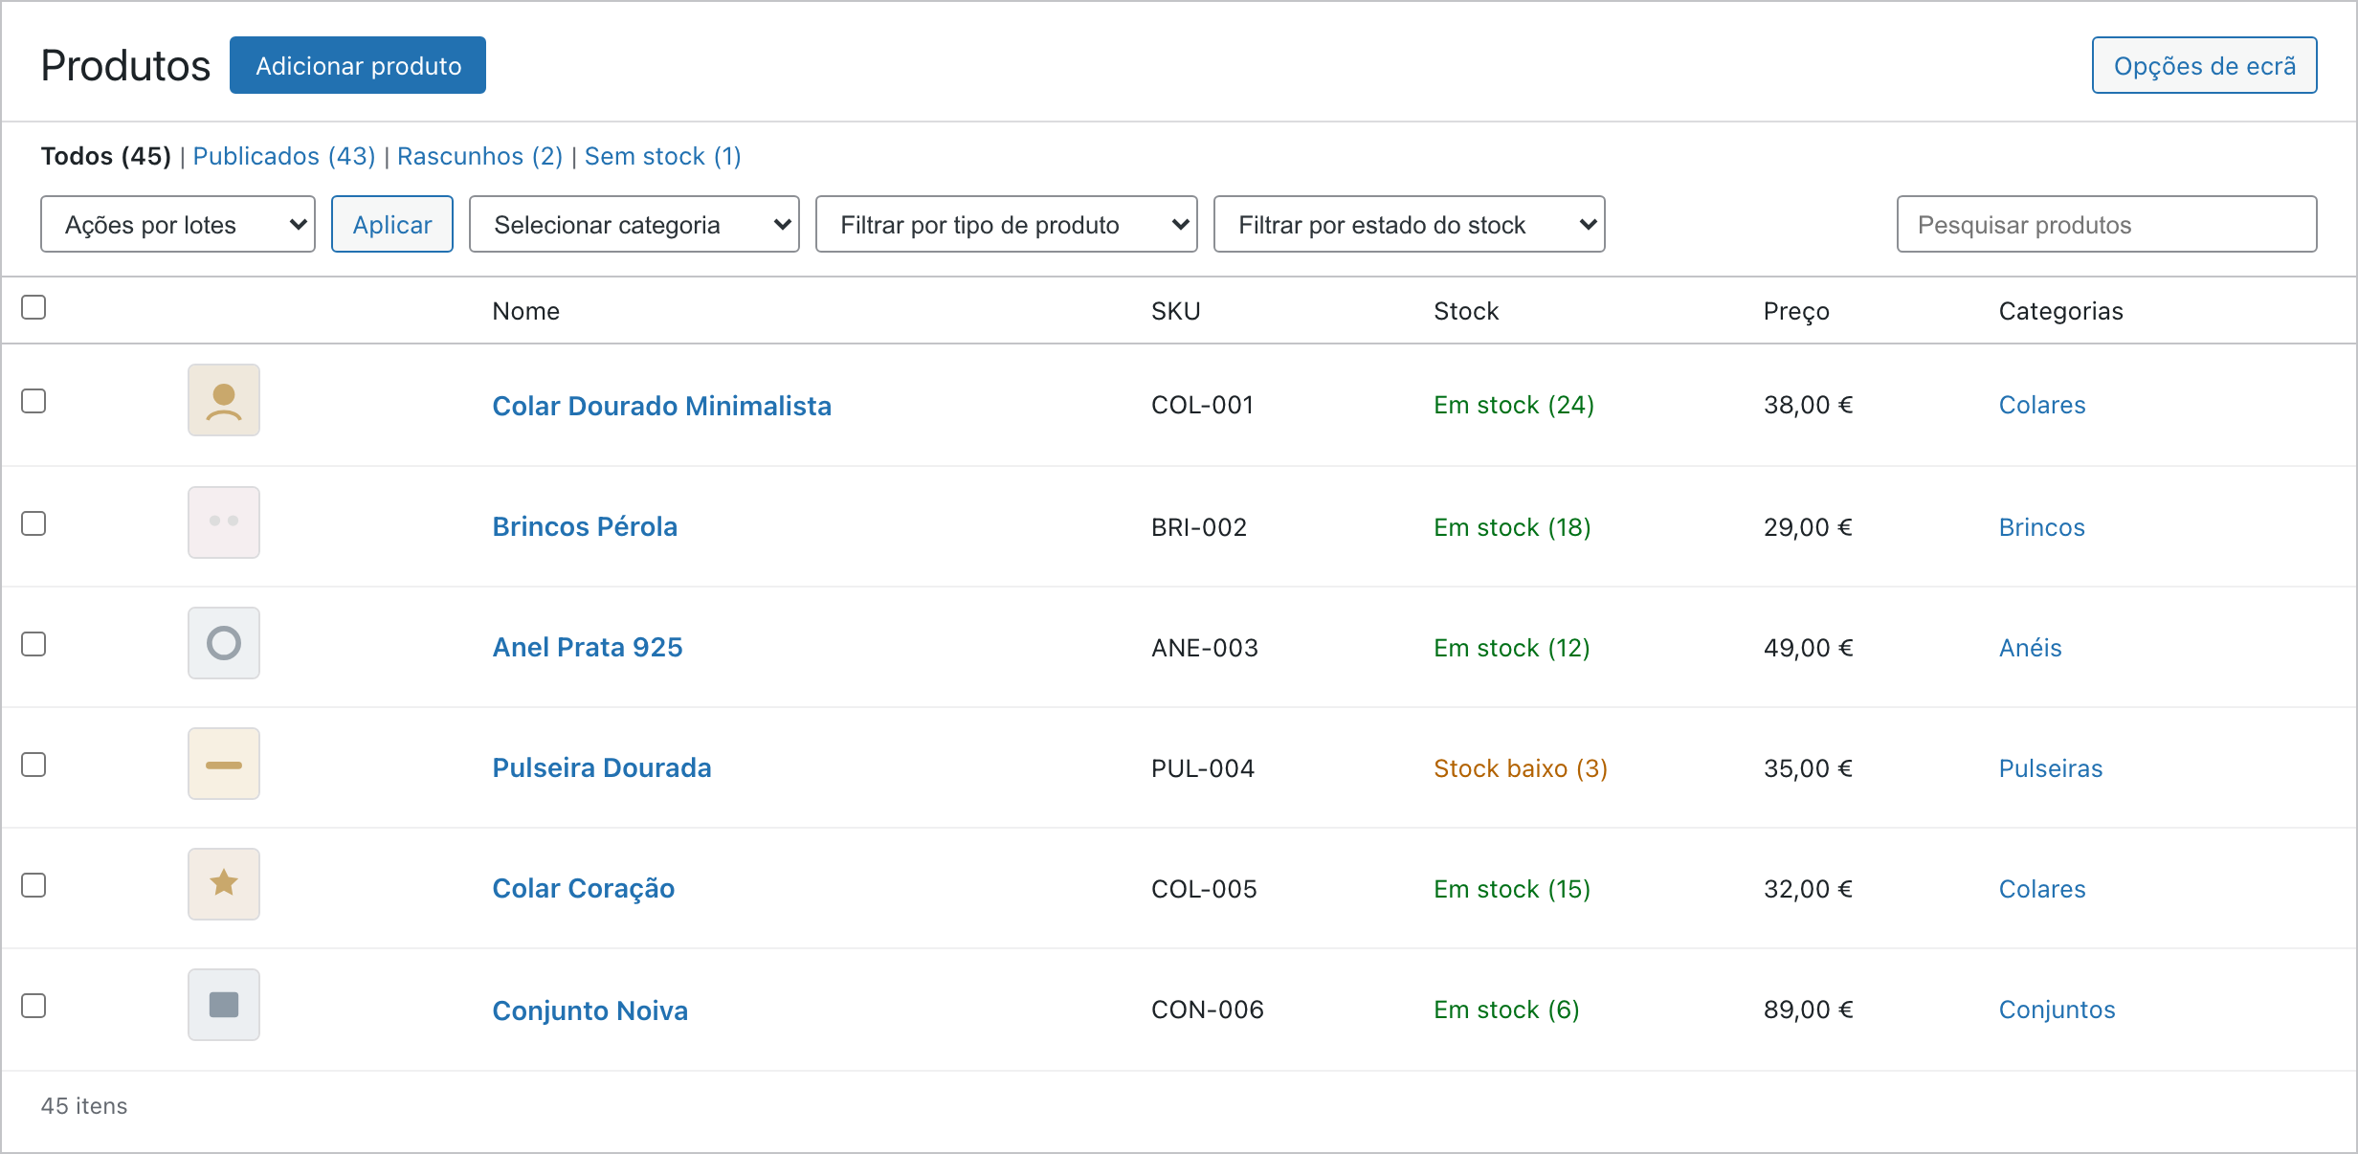This screenshot has height=1154, width=2358.
Task: Click the Em stock (18) status
Action: (x=1512, y=527)
